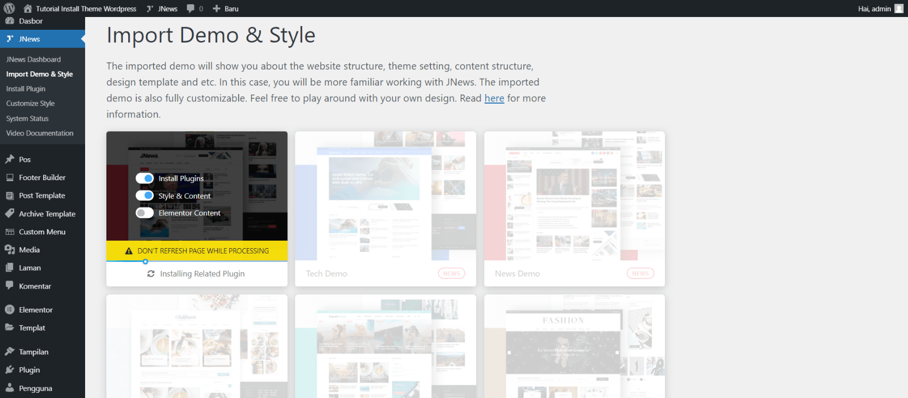
Task: Click the Post Template icon
Action: pyautogui.click(x=10, y=196)
